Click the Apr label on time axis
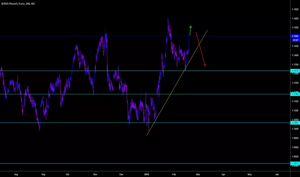 (223, 174)
